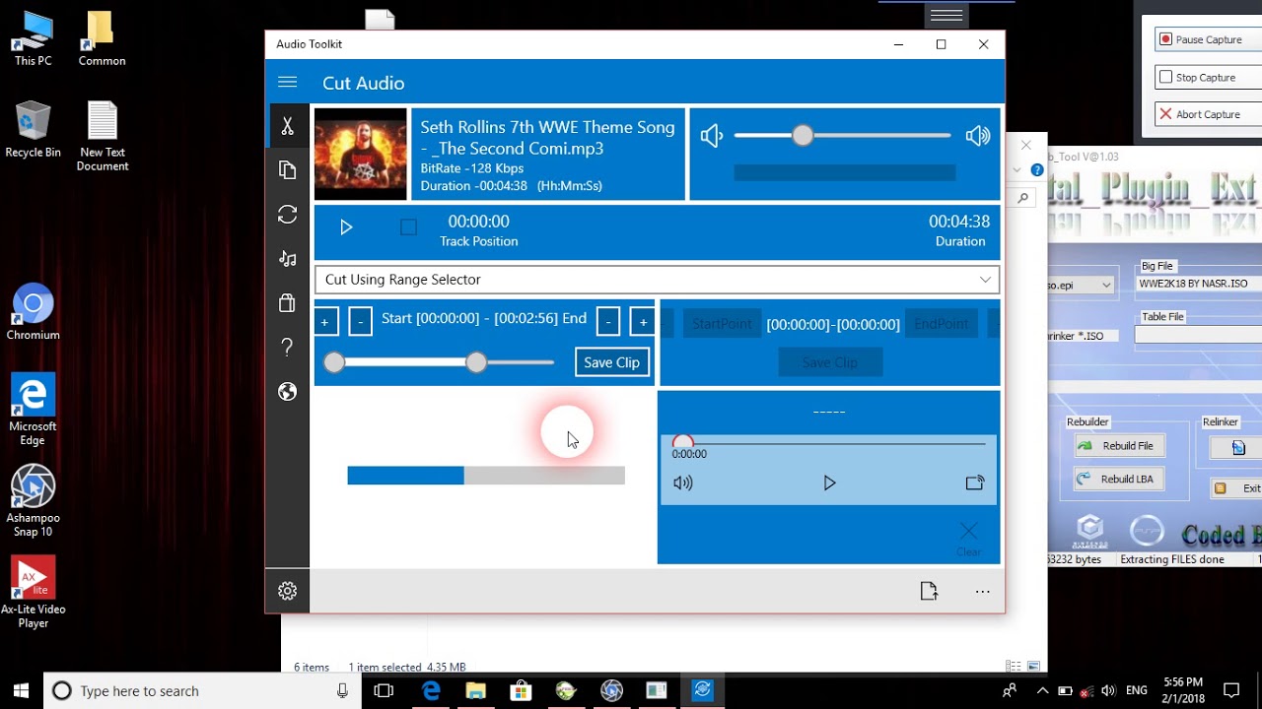Image resolution: width=1262 pixels, height=709 pixels.
Task: Open the Windows Start menu
Action: pos(22,690)
